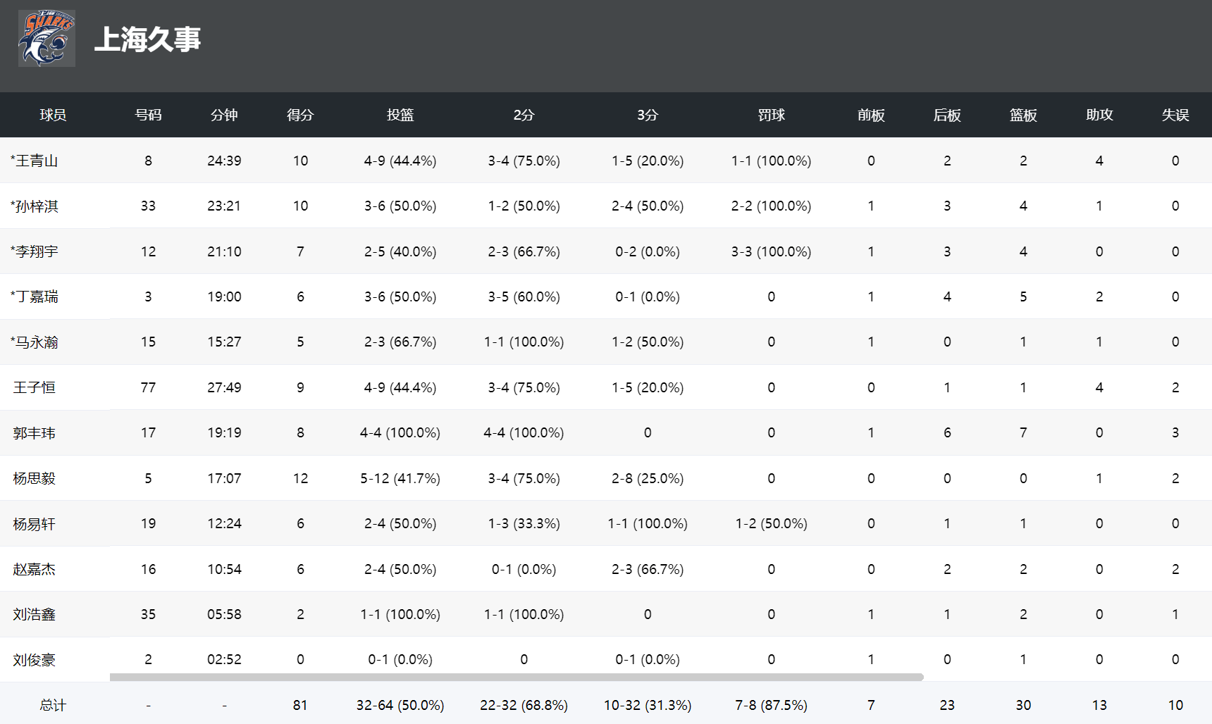Click the 上海久事 team name heading
The image size is (1212, 724).
coord(147,39)
